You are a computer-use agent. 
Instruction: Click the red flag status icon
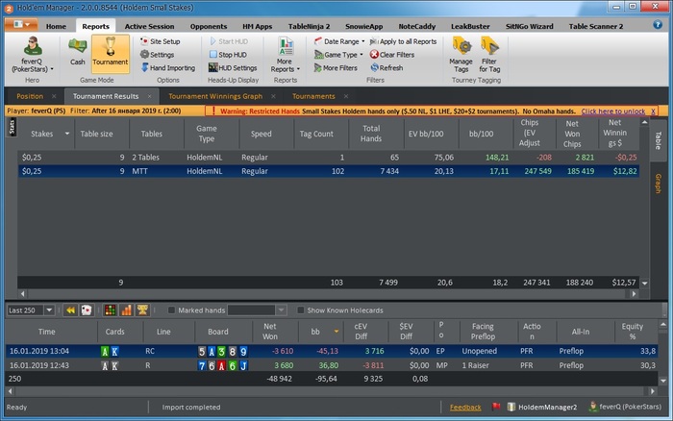496,407
